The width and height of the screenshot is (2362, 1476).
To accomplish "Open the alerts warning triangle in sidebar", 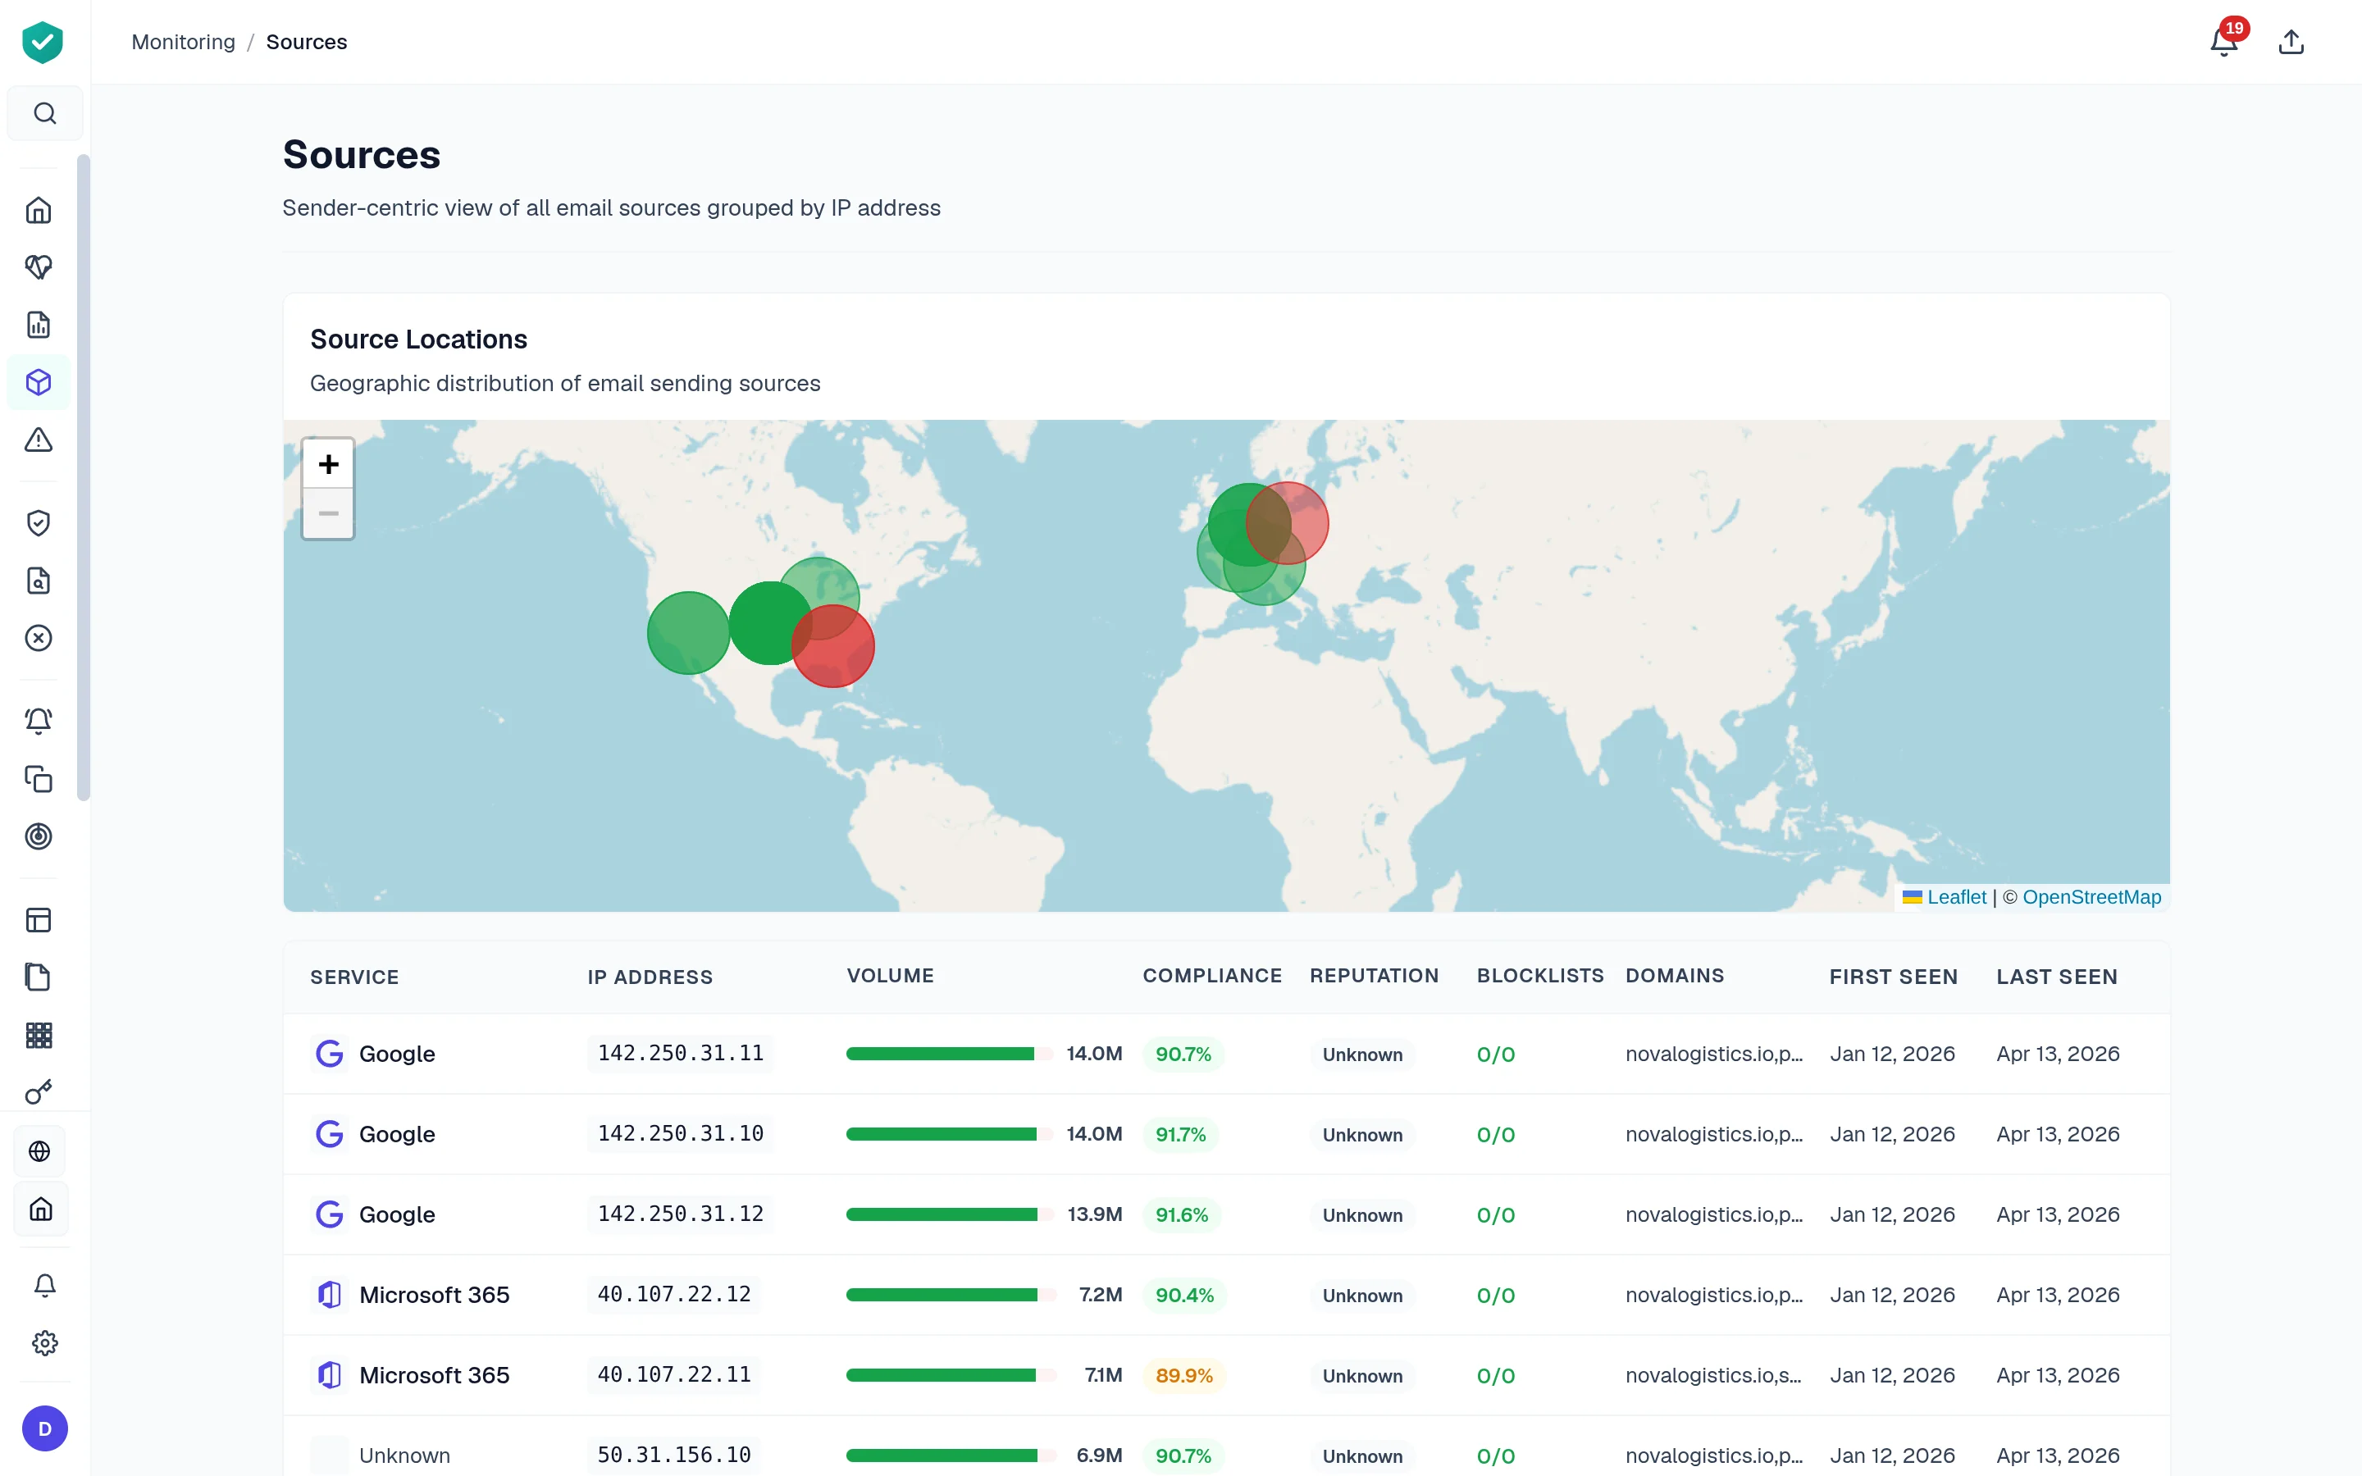I will (39, 440).
